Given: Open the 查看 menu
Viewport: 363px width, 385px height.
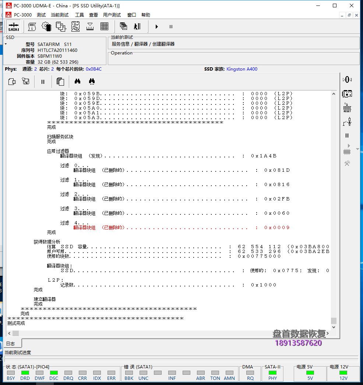Looking at the screenshot, I should (94, 15).
